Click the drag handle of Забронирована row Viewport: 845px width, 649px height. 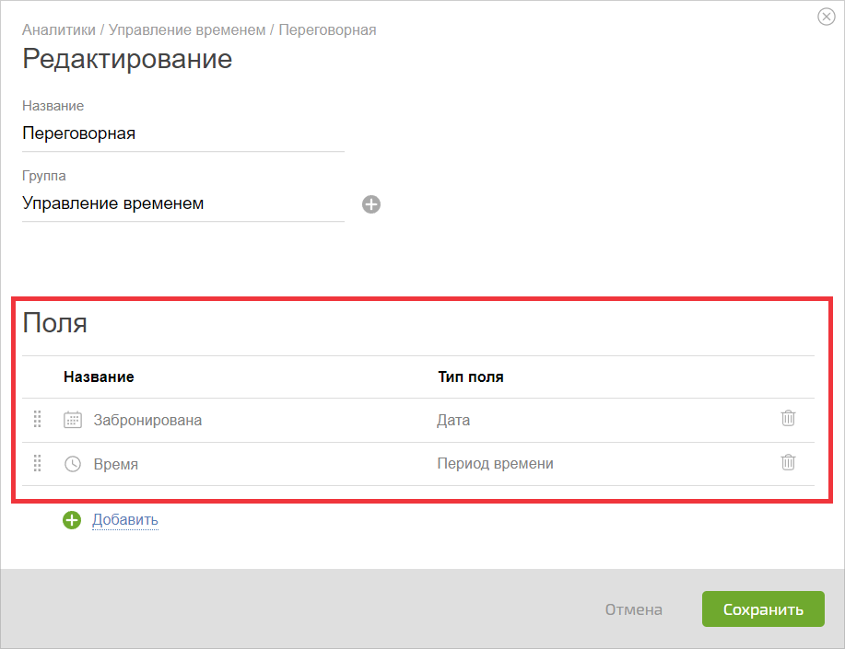[x=37, y=419]
